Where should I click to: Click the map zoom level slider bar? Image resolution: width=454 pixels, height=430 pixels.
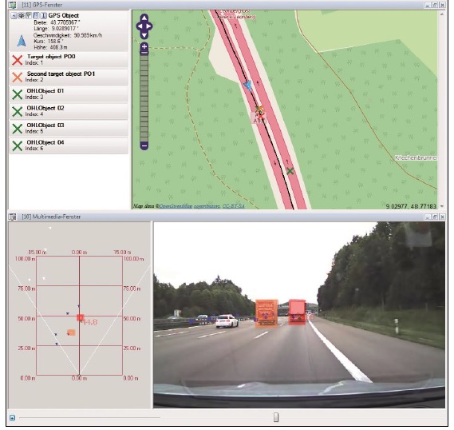click(144, 97)
